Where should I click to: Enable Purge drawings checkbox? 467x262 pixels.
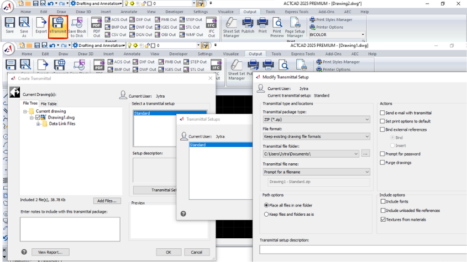382,163
